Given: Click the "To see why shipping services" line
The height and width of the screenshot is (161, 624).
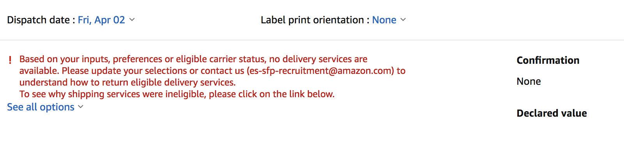Looking at the screenshot, I should [177, 94].
